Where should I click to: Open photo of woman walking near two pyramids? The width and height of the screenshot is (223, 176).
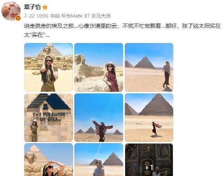pos(149,67)
